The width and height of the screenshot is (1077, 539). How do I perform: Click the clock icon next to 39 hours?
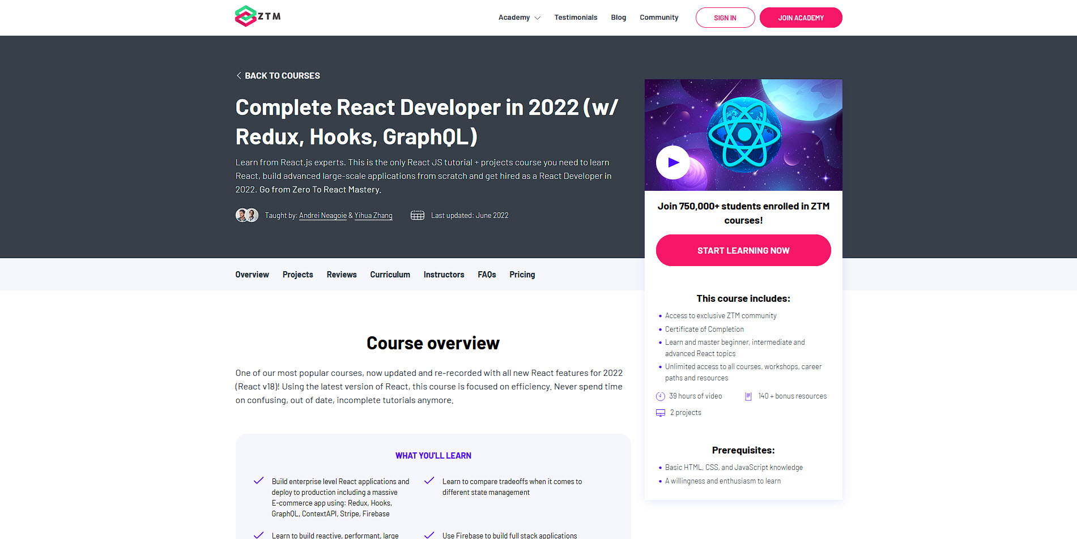(660, 396)
